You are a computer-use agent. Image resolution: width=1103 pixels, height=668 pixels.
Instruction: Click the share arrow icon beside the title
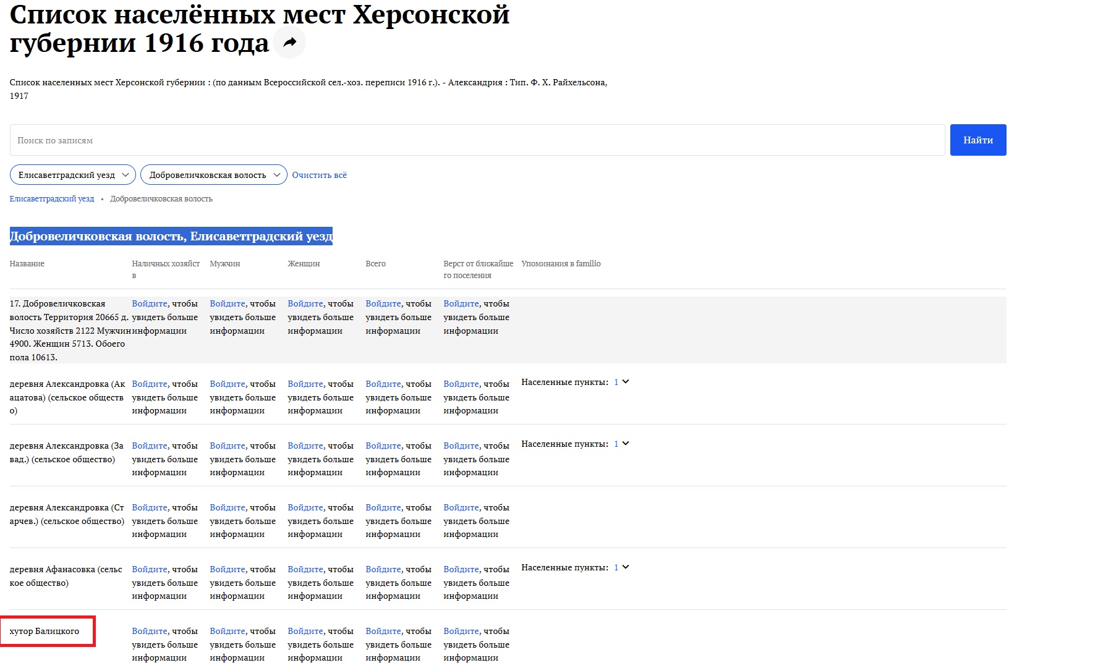click(289, 43)
